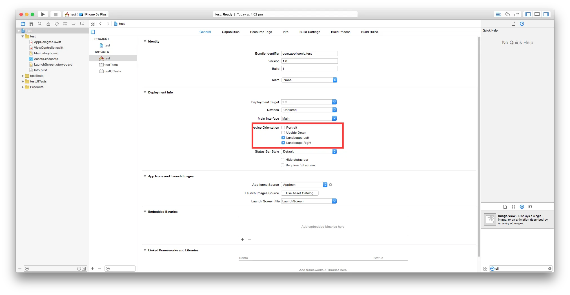Switch to the Build Rules tab

(369, 32)
